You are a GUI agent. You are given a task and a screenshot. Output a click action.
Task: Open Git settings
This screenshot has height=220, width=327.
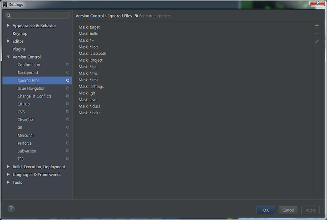click(x=20, y=127)
